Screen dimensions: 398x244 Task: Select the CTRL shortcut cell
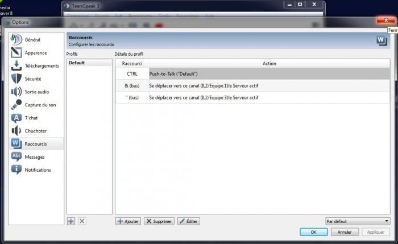(132, 74)
